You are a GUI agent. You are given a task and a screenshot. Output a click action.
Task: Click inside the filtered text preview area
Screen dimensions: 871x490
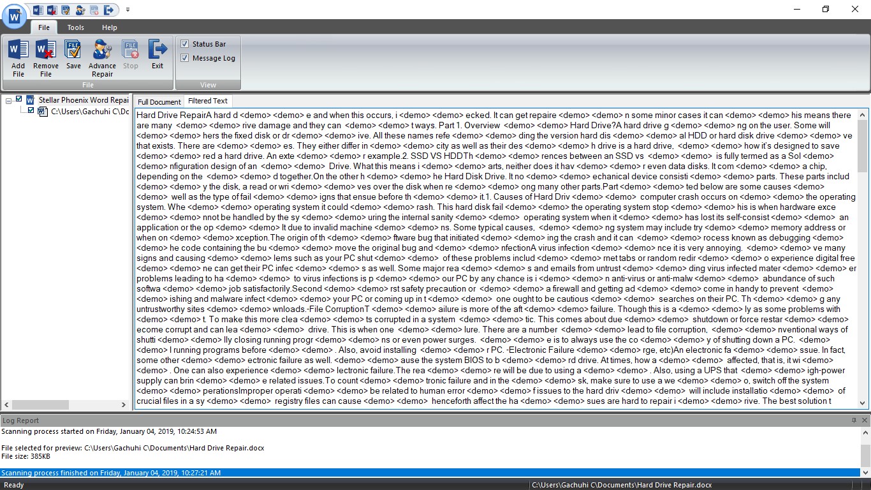(x=496, y=258)
